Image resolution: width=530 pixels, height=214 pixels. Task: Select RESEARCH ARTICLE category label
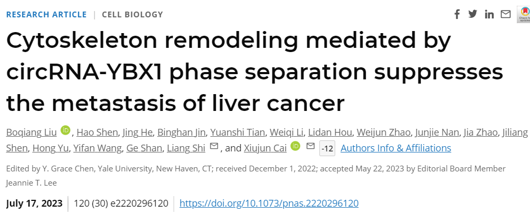[46, 15]
